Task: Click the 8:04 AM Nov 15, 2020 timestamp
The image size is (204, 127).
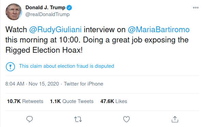Action: [x=32, y=84]
